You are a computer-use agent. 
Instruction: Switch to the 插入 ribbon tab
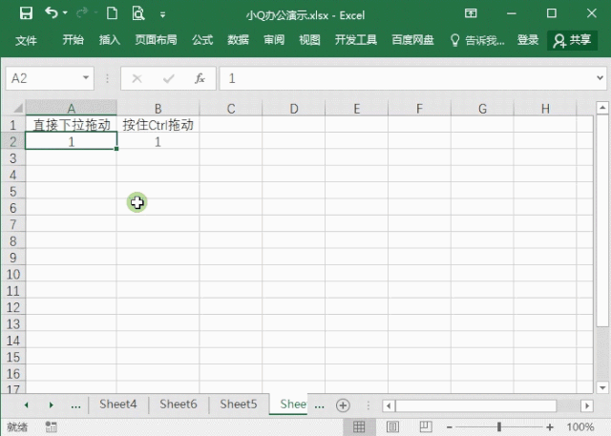[x=110, y=40]
